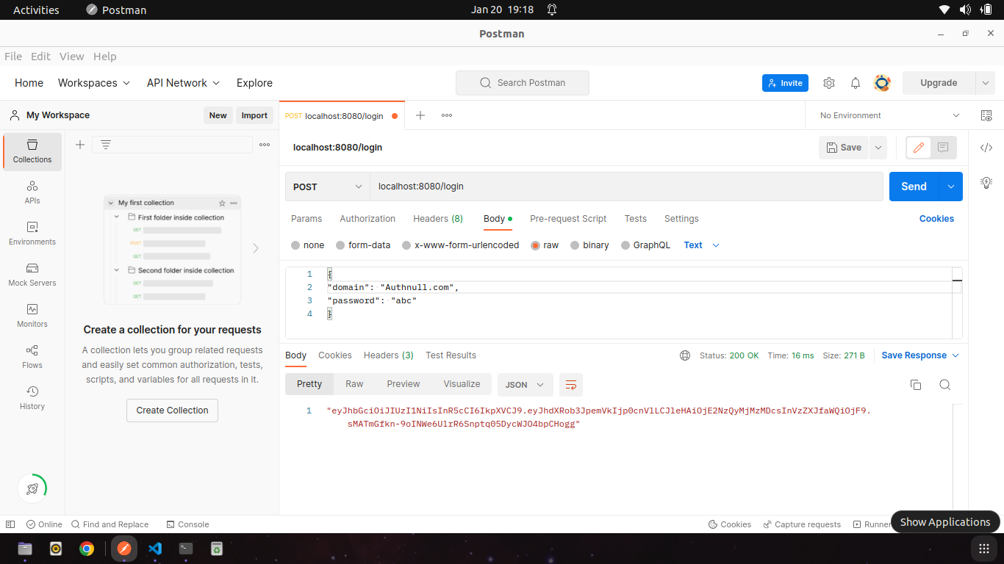Open Postman settings via gear icon

point(829,83)
